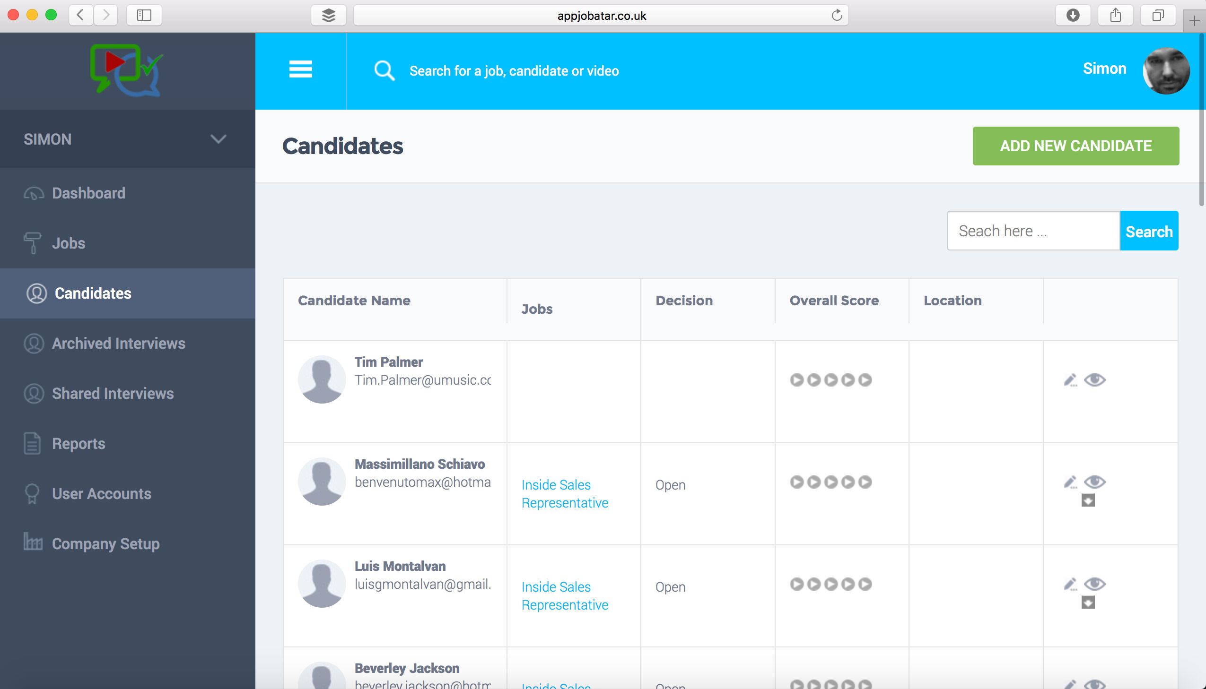
Task: Expand the SIMON account chevron in sidebar
Action: 218,139
